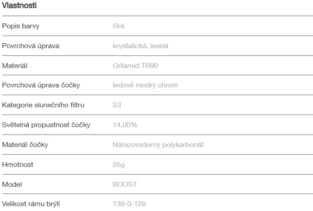Click the Popis barvy label
This screenshot has height=211, width=313.
[21, 26]
